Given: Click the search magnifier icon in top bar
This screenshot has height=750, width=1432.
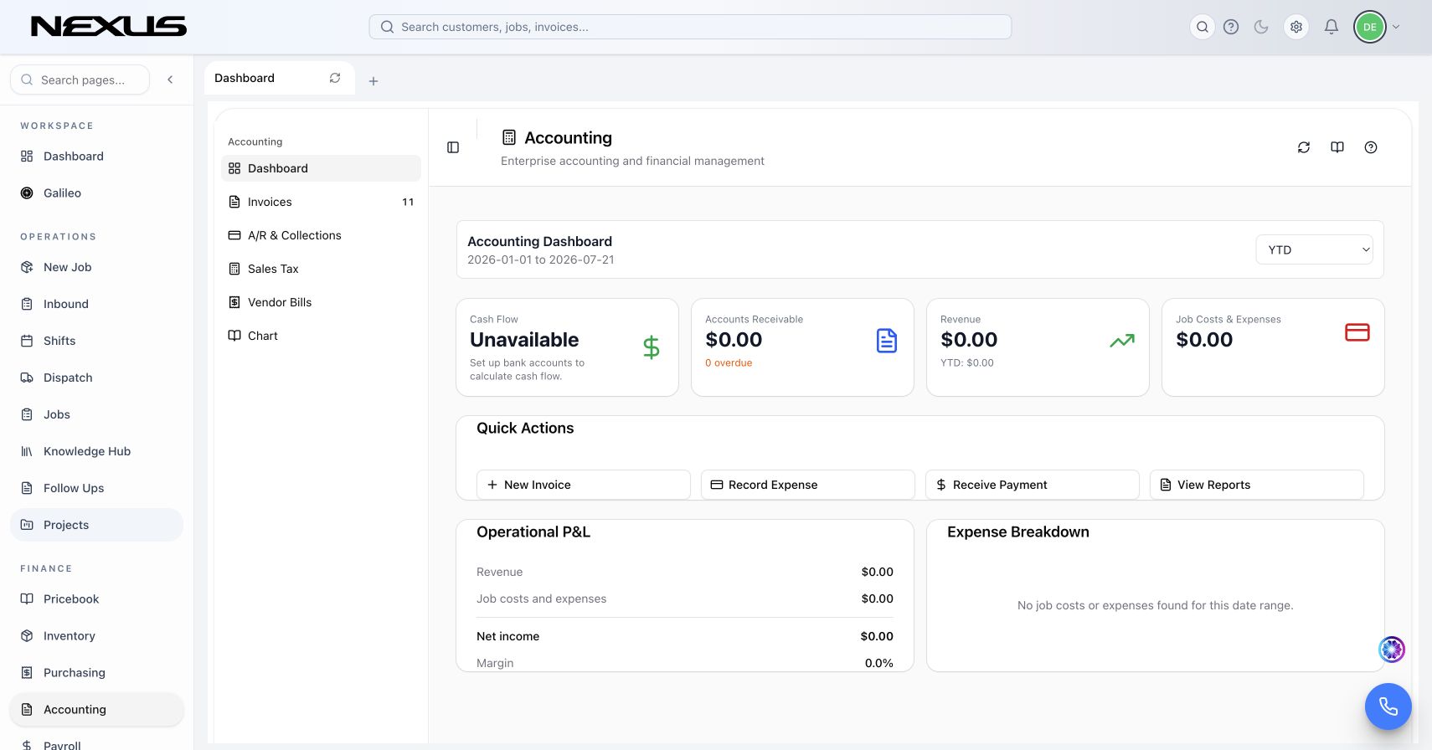Looking at the screenshot, I should (x=1202, y=27).
